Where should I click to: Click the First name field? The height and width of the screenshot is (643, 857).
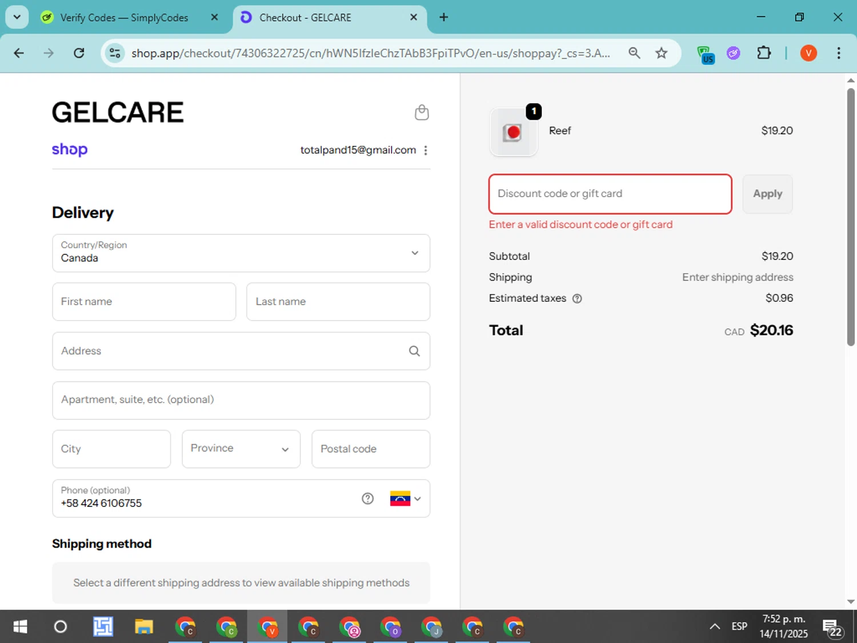(144, 302)
